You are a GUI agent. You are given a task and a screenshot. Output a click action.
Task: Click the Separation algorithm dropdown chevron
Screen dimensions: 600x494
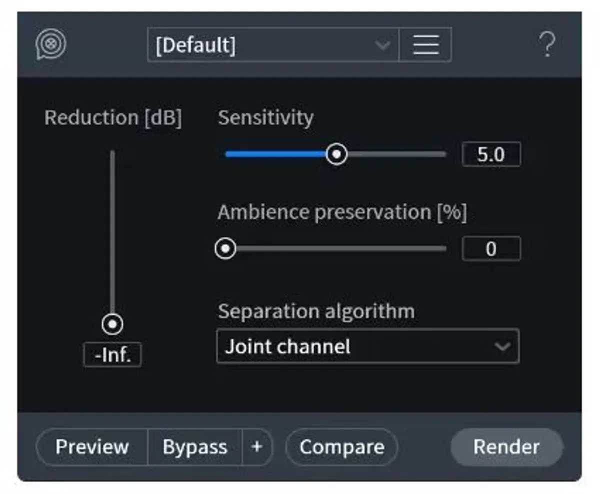(x=501, y=346)
